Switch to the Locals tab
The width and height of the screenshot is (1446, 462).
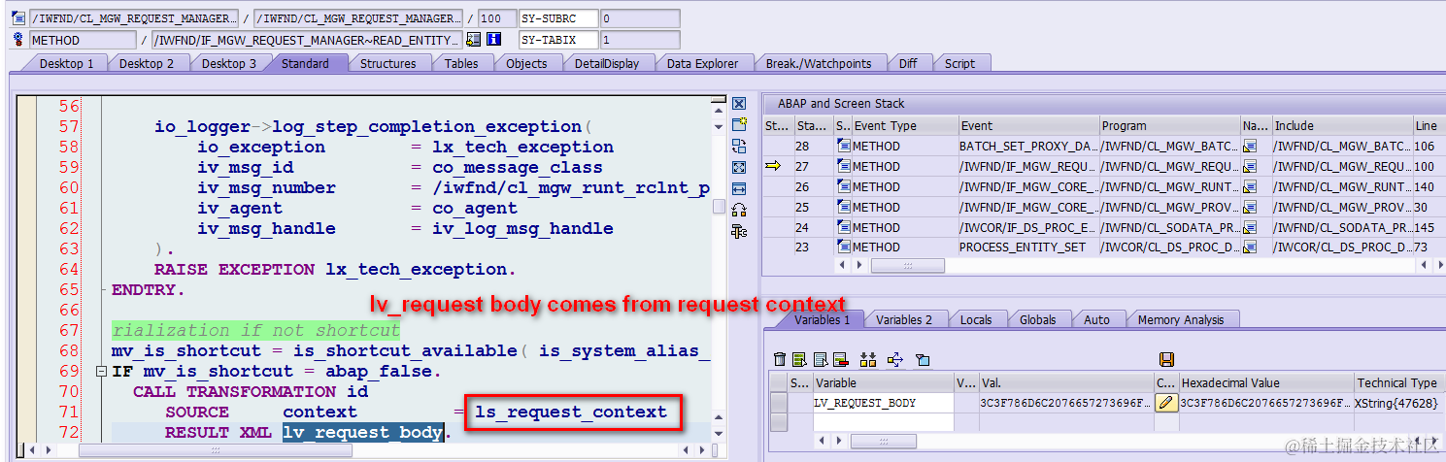click(976, 319)
